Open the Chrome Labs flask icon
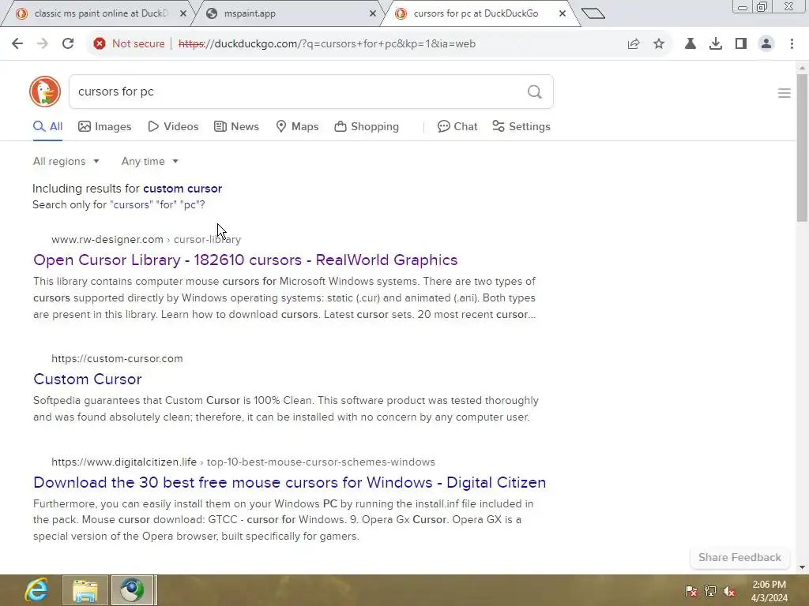 690,44
